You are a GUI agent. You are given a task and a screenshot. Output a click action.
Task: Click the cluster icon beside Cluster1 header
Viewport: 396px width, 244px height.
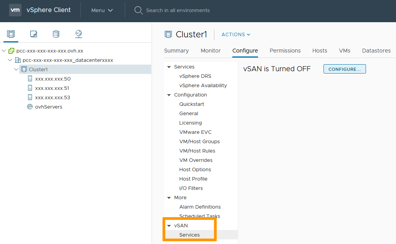(168, 34)
